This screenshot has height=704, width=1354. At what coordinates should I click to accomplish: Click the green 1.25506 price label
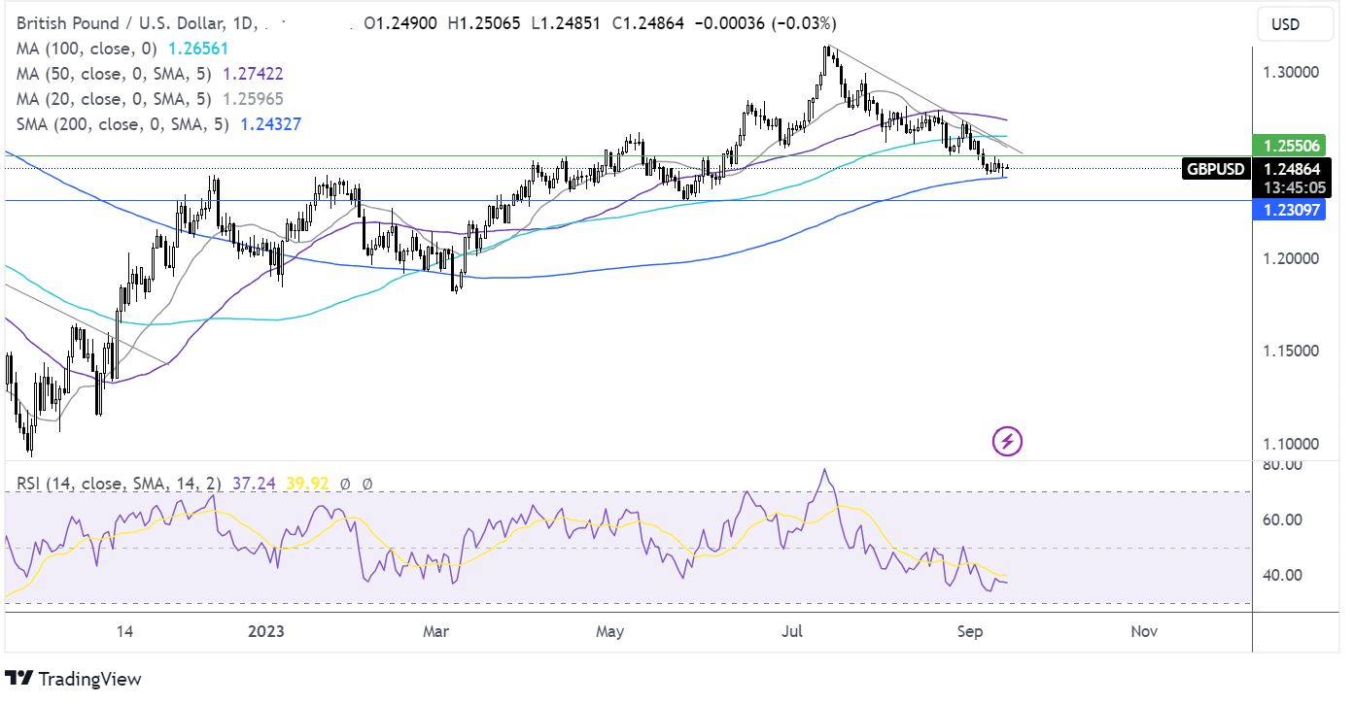[x=1292, y=145]
